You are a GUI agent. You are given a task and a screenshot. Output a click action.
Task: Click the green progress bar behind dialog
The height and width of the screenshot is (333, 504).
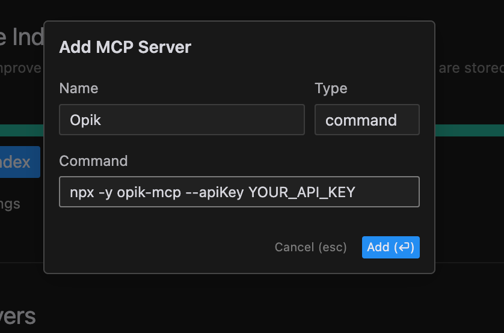469,130
